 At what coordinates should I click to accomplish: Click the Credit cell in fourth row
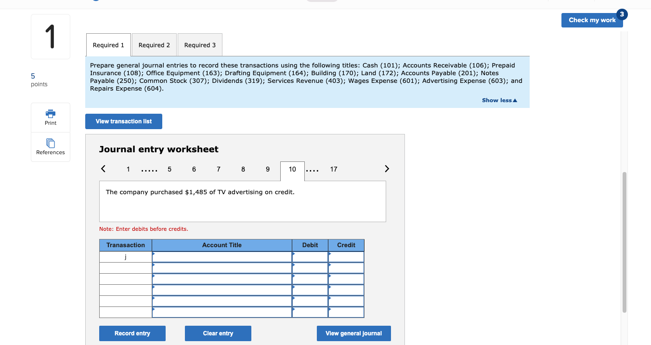[x=346, y=290]
